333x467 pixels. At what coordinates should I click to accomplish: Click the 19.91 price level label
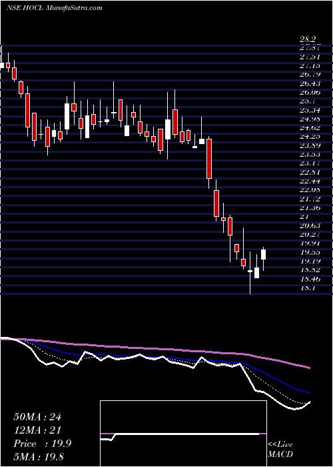tap(310, 243)
